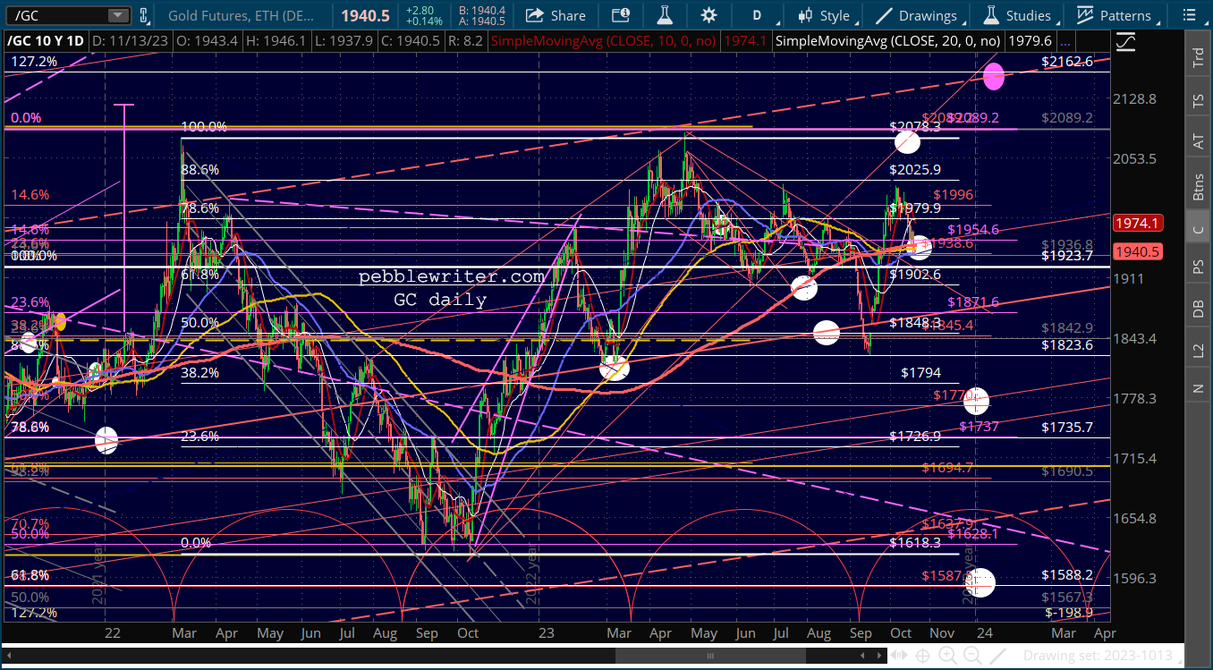Open the PS sidebar tab
Screen dimensions: 1213x670
point(1198,267)
